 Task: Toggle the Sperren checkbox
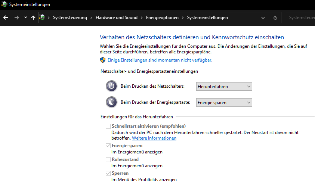pos(108,173)
